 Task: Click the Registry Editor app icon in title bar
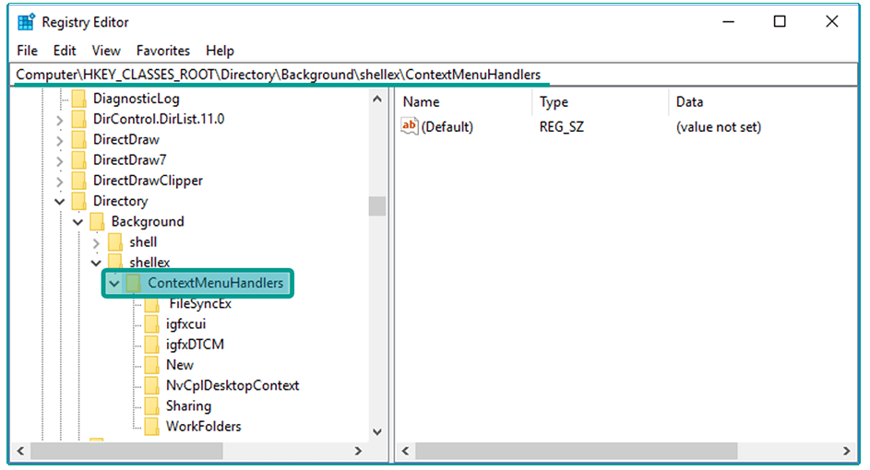pos(26,22)
